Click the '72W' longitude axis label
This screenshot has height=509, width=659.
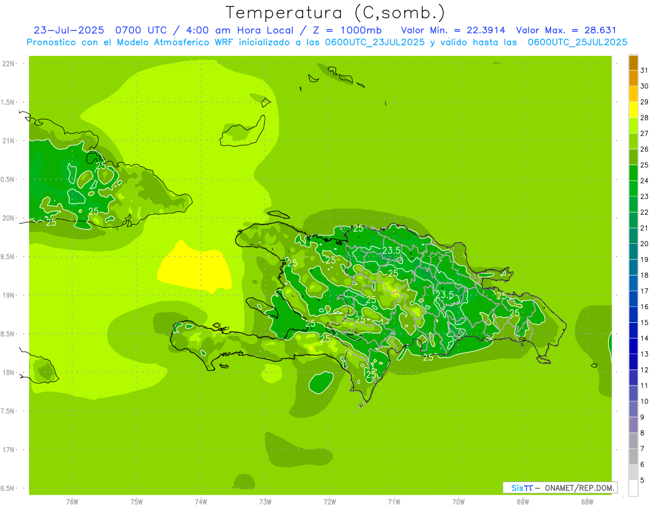(x=329, y=502)
